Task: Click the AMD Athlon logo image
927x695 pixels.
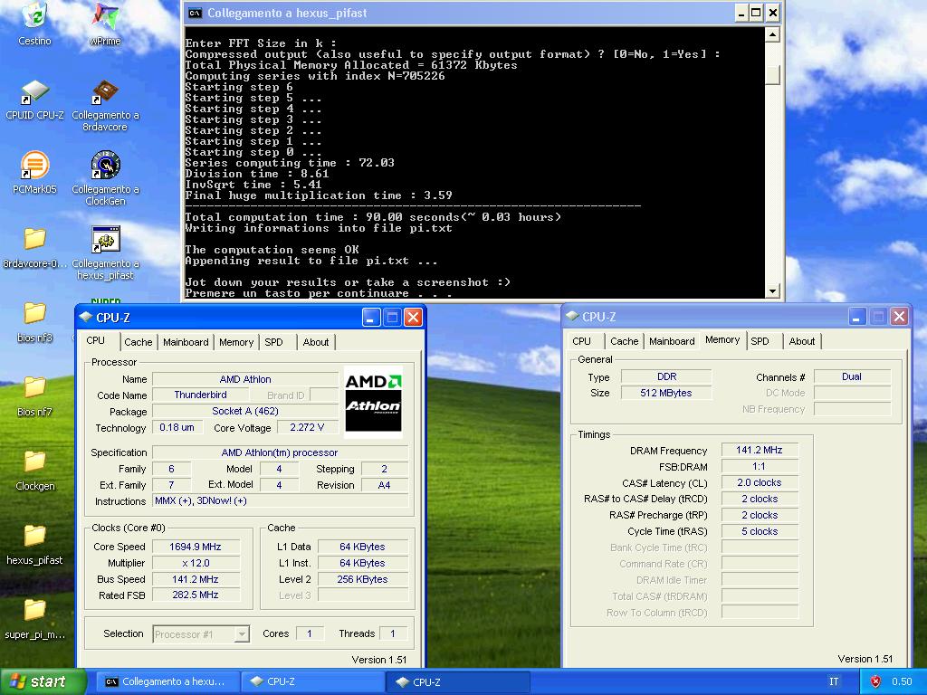Action: coord(373,402)
